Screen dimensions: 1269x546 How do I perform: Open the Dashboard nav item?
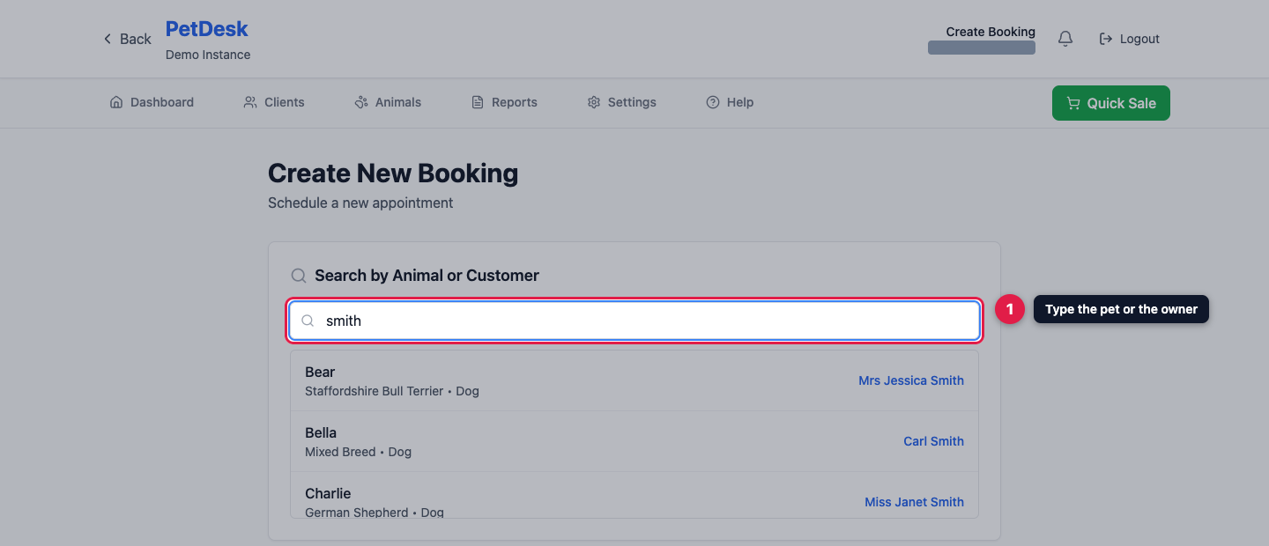152,102
